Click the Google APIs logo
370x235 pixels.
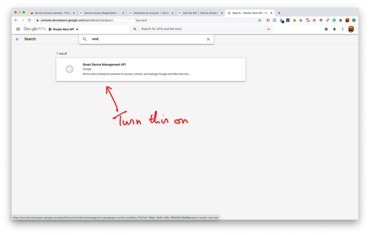(x=34, y=29)
